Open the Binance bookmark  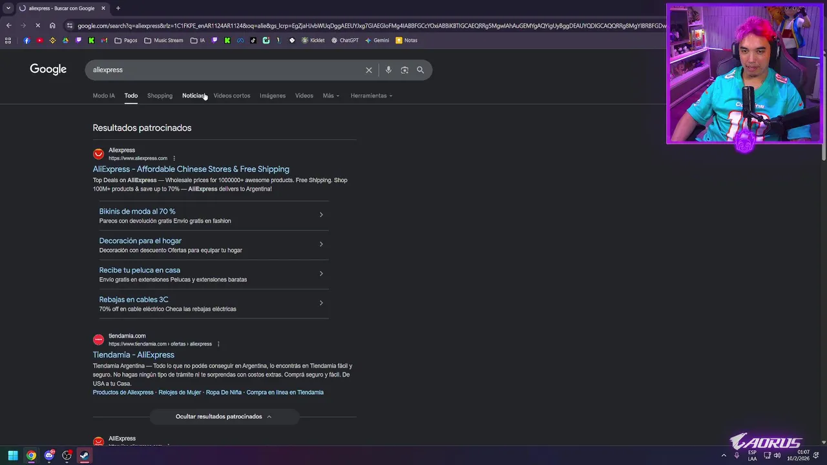(x=52, y=40)
